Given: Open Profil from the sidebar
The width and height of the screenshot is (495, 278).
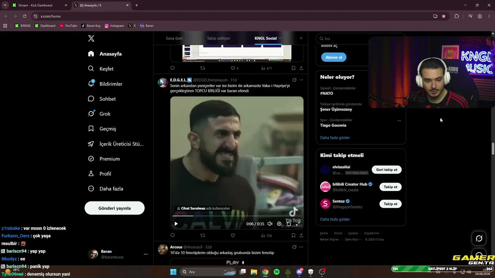Looking at the screenshot, I should [x=99, y=174].
